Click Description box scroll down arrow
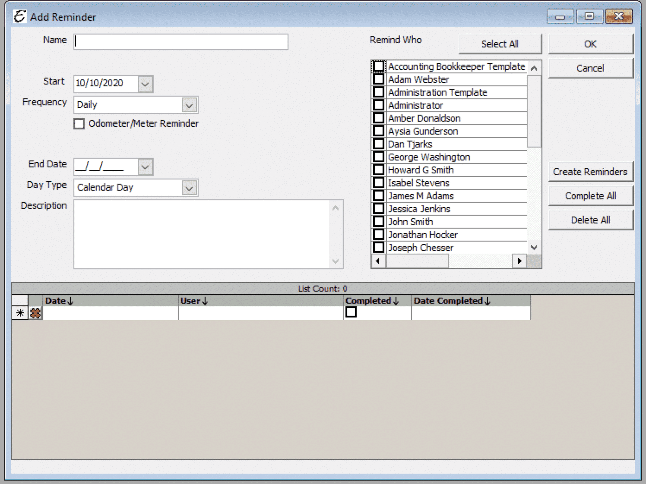 pos(336,261)
